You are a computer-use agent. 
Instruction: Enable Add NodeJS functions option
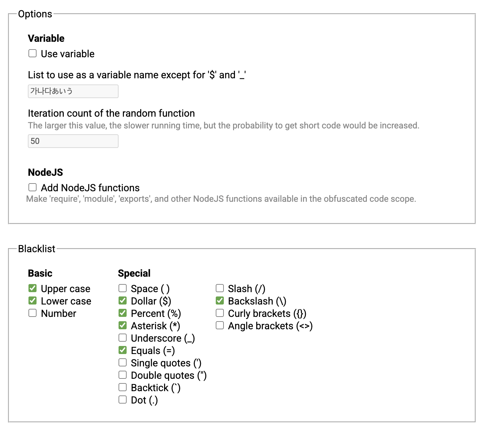(33, 187)
